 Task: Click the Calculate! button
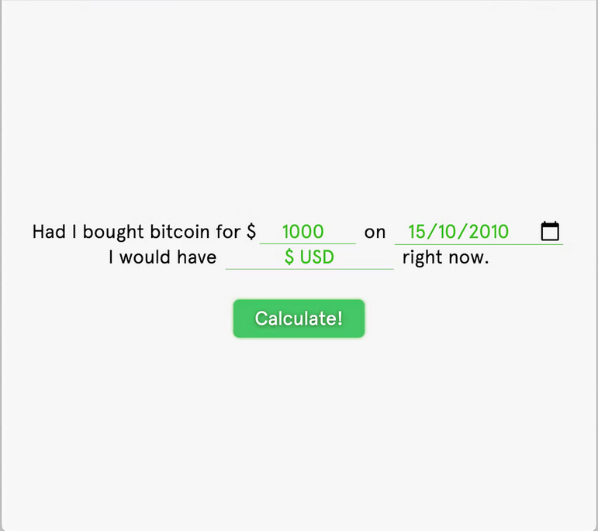point(299,319)
